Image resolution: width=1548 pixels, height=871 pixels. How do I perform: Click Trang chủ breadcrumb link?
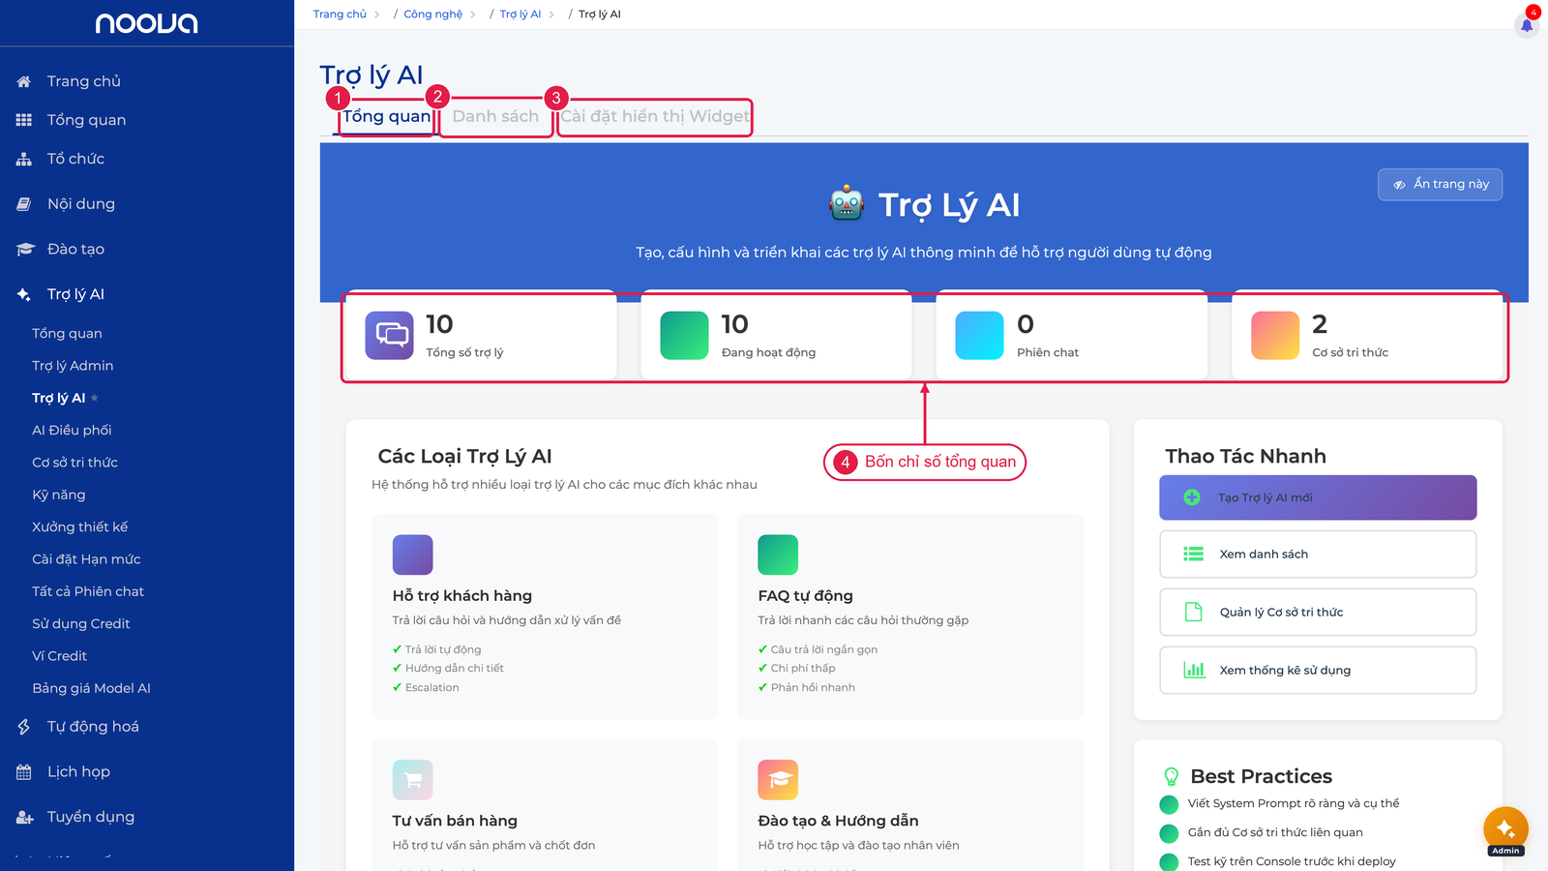pyautogui.click(x=340, y=15)
